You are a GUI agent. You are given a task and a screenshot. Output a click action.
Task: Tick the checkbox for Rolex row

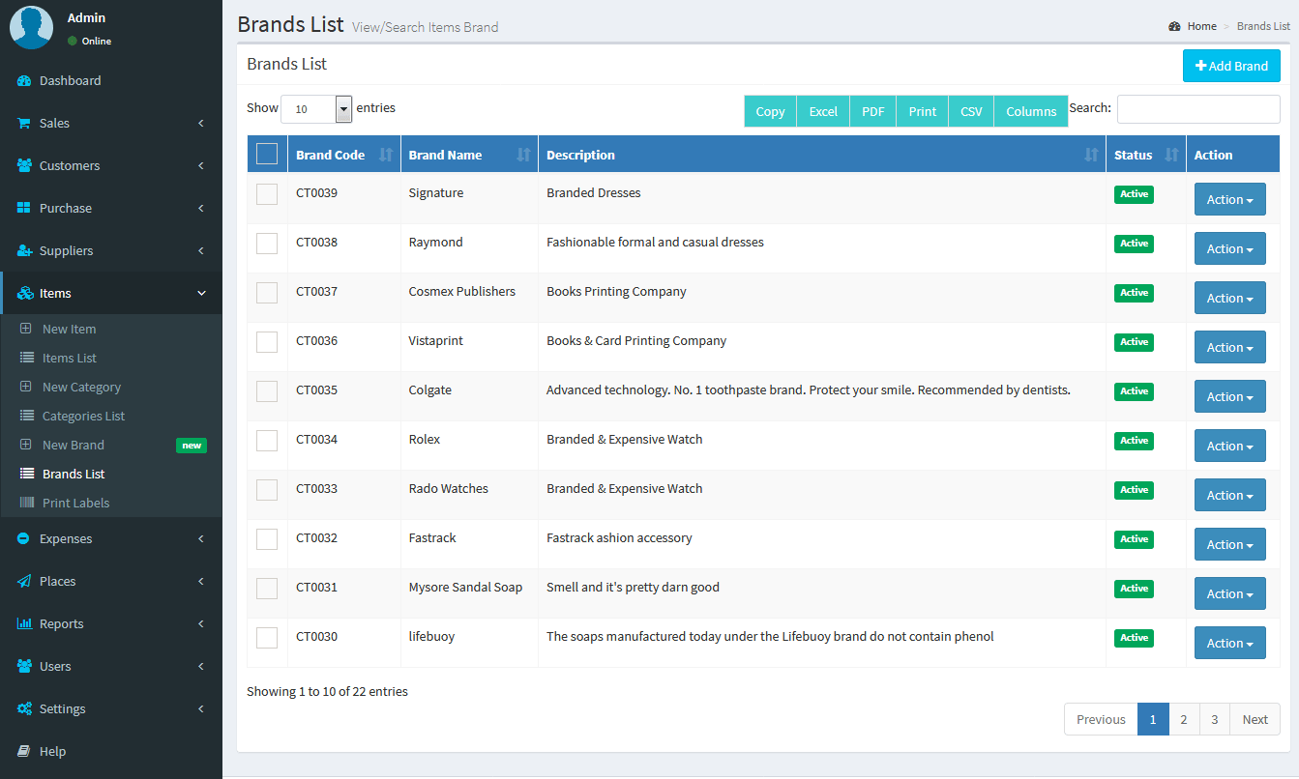[x=267, y=441]
